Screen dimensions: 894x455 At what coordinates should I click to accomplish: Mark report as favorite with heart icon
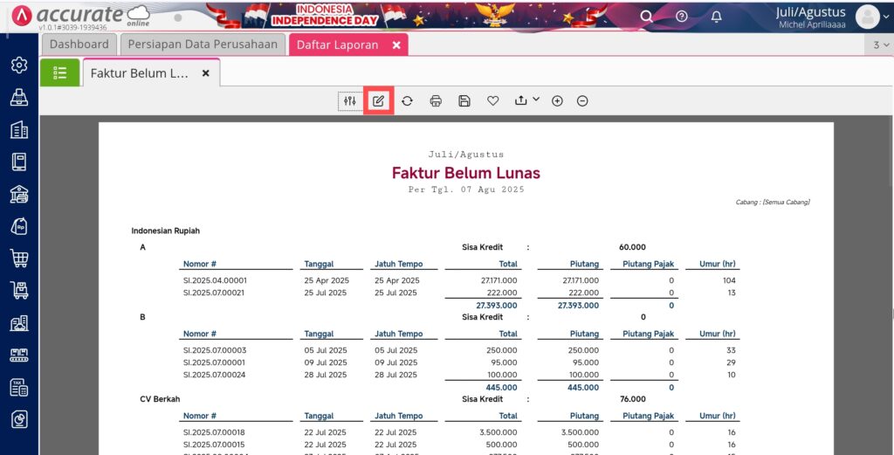tap(492, 101)
